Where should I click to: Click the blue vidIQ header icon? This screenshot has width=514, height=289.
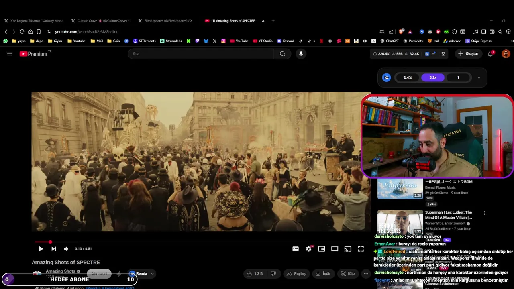coord(427,53)
